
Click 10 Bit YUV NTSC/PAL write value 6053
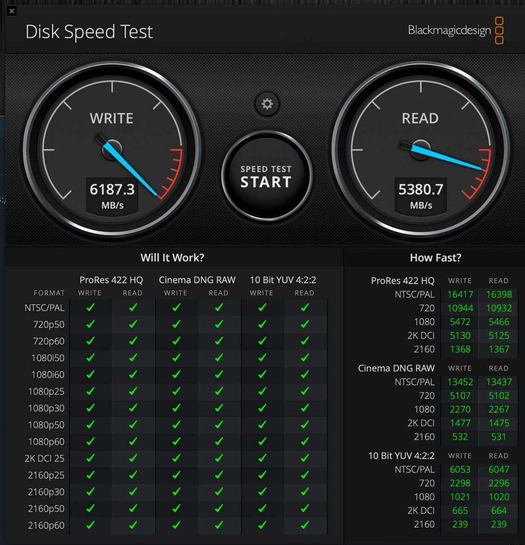tap(460, 469)
